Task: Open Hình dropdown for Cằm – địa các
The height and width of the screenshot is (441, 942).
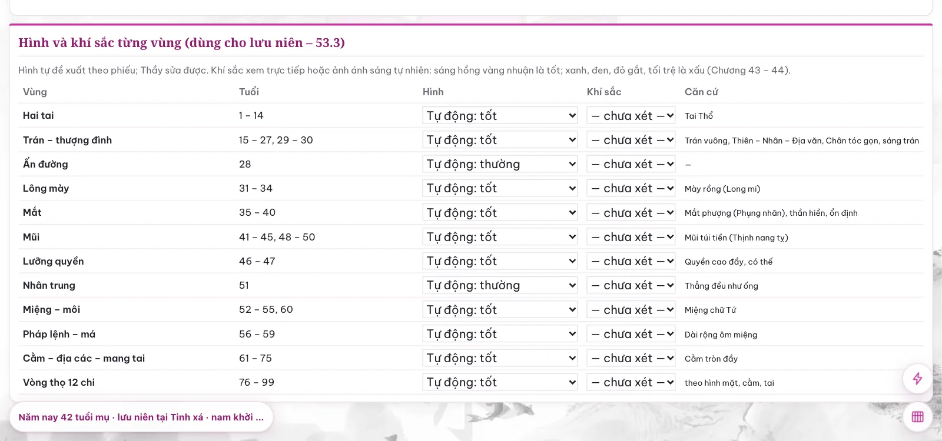Action: point(500,358)
